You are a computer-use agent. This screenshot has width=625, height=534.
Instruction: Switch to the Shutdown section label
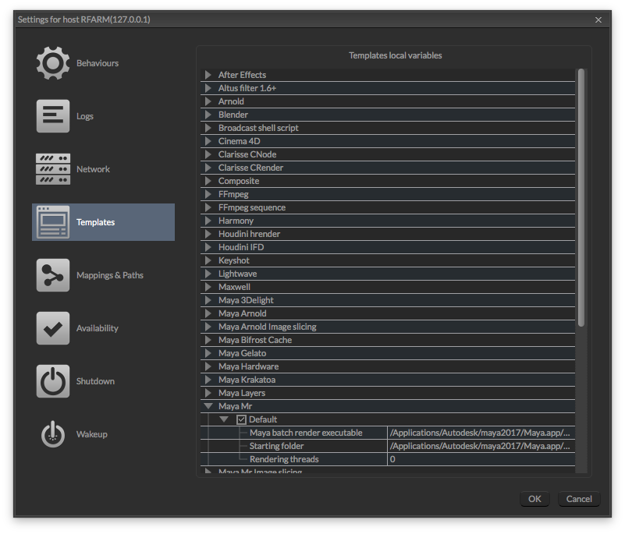pyautogui.click(x=95, y=381)
